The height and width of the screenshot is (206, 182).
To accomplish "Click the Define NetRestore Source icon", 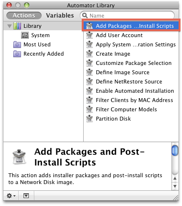I will (90, 82).
